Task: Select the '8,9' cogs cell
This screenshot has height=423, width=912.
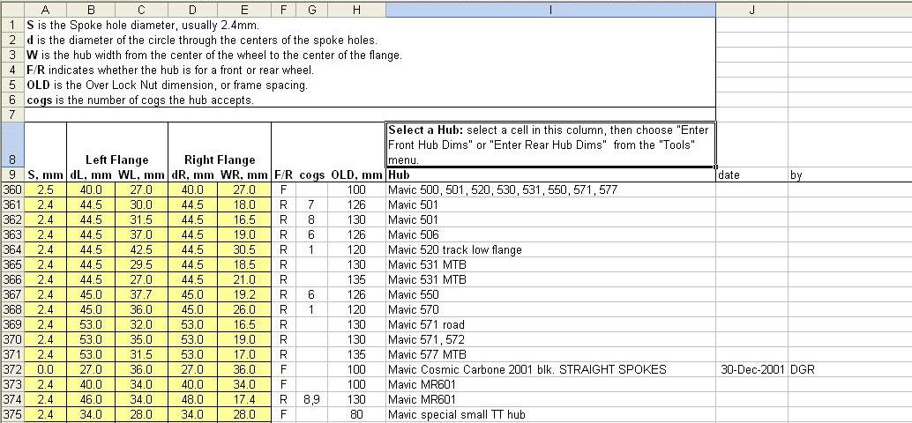Action: (x=310, y=399)
